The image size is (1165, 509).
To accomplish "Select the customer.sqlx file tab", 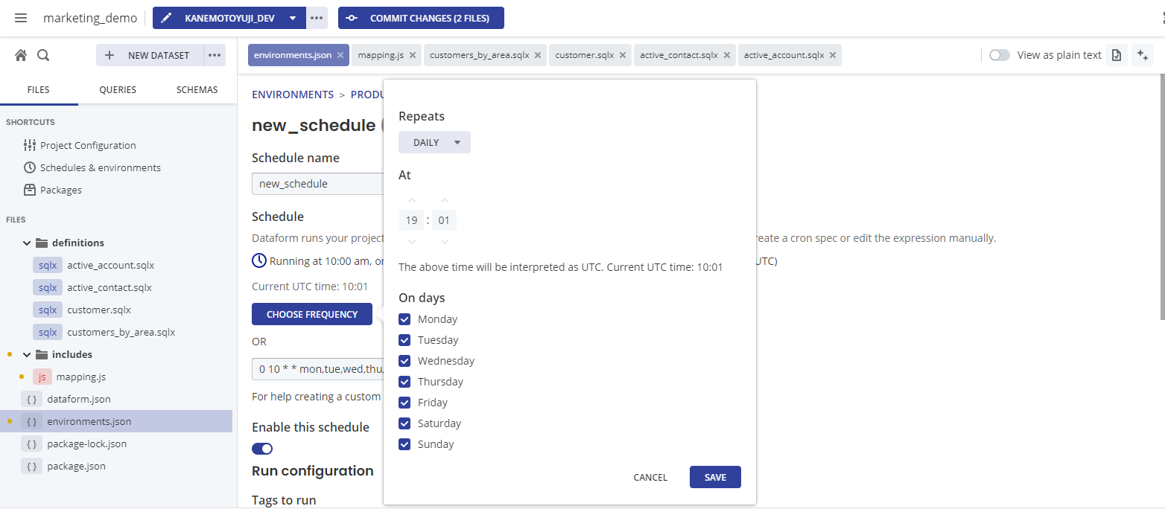I will pos(584,54).
